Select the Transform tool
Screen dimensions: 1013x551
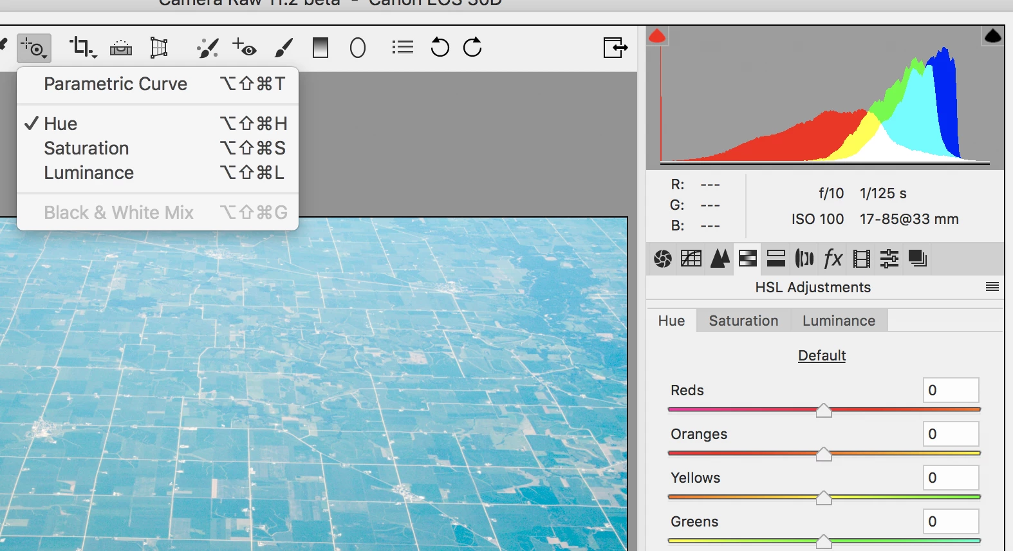[159, 48]
